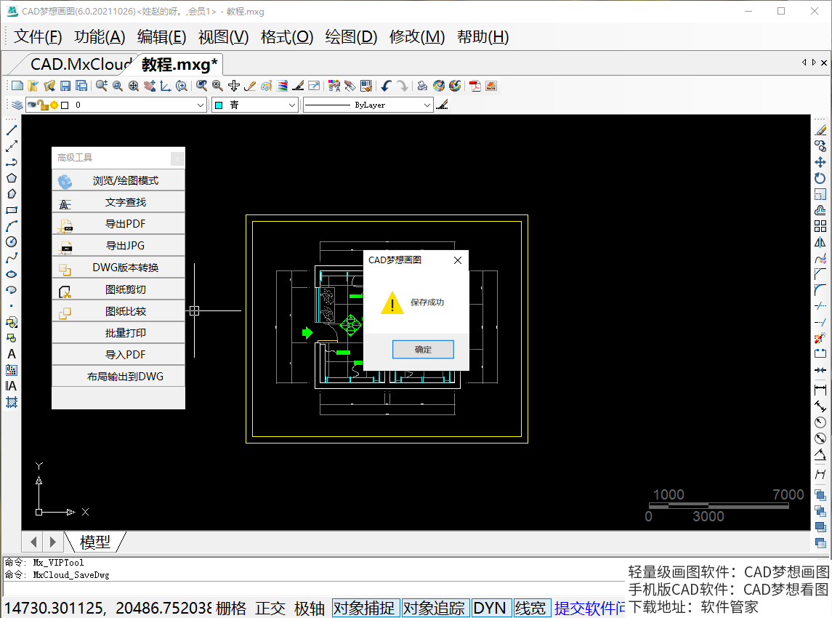Toggle layer 0 lock icon
Viewport: 832px width, 618px height.
click(43, 105)
